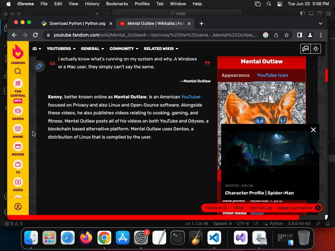The image size is (335, 251).
Task: Open the macOS Apple menu
Action: [x=9, y=4]
